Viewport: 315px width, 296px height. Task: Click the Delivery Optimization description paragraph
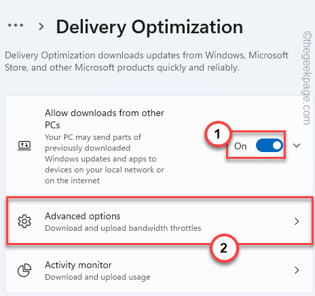[x=147, y=61]
